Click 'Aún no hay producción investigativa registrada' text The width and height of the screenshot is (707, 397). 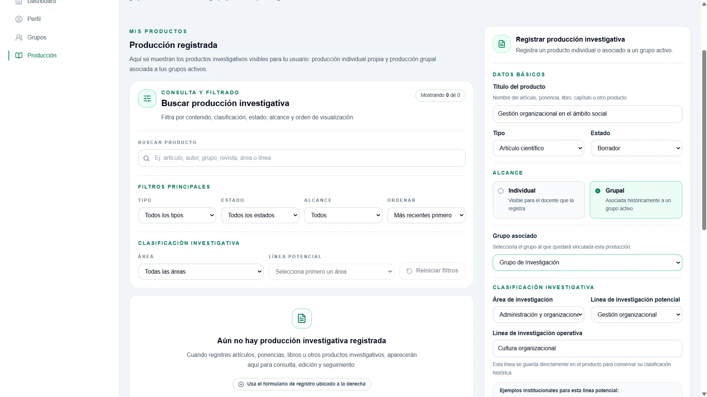pos(302,341)
